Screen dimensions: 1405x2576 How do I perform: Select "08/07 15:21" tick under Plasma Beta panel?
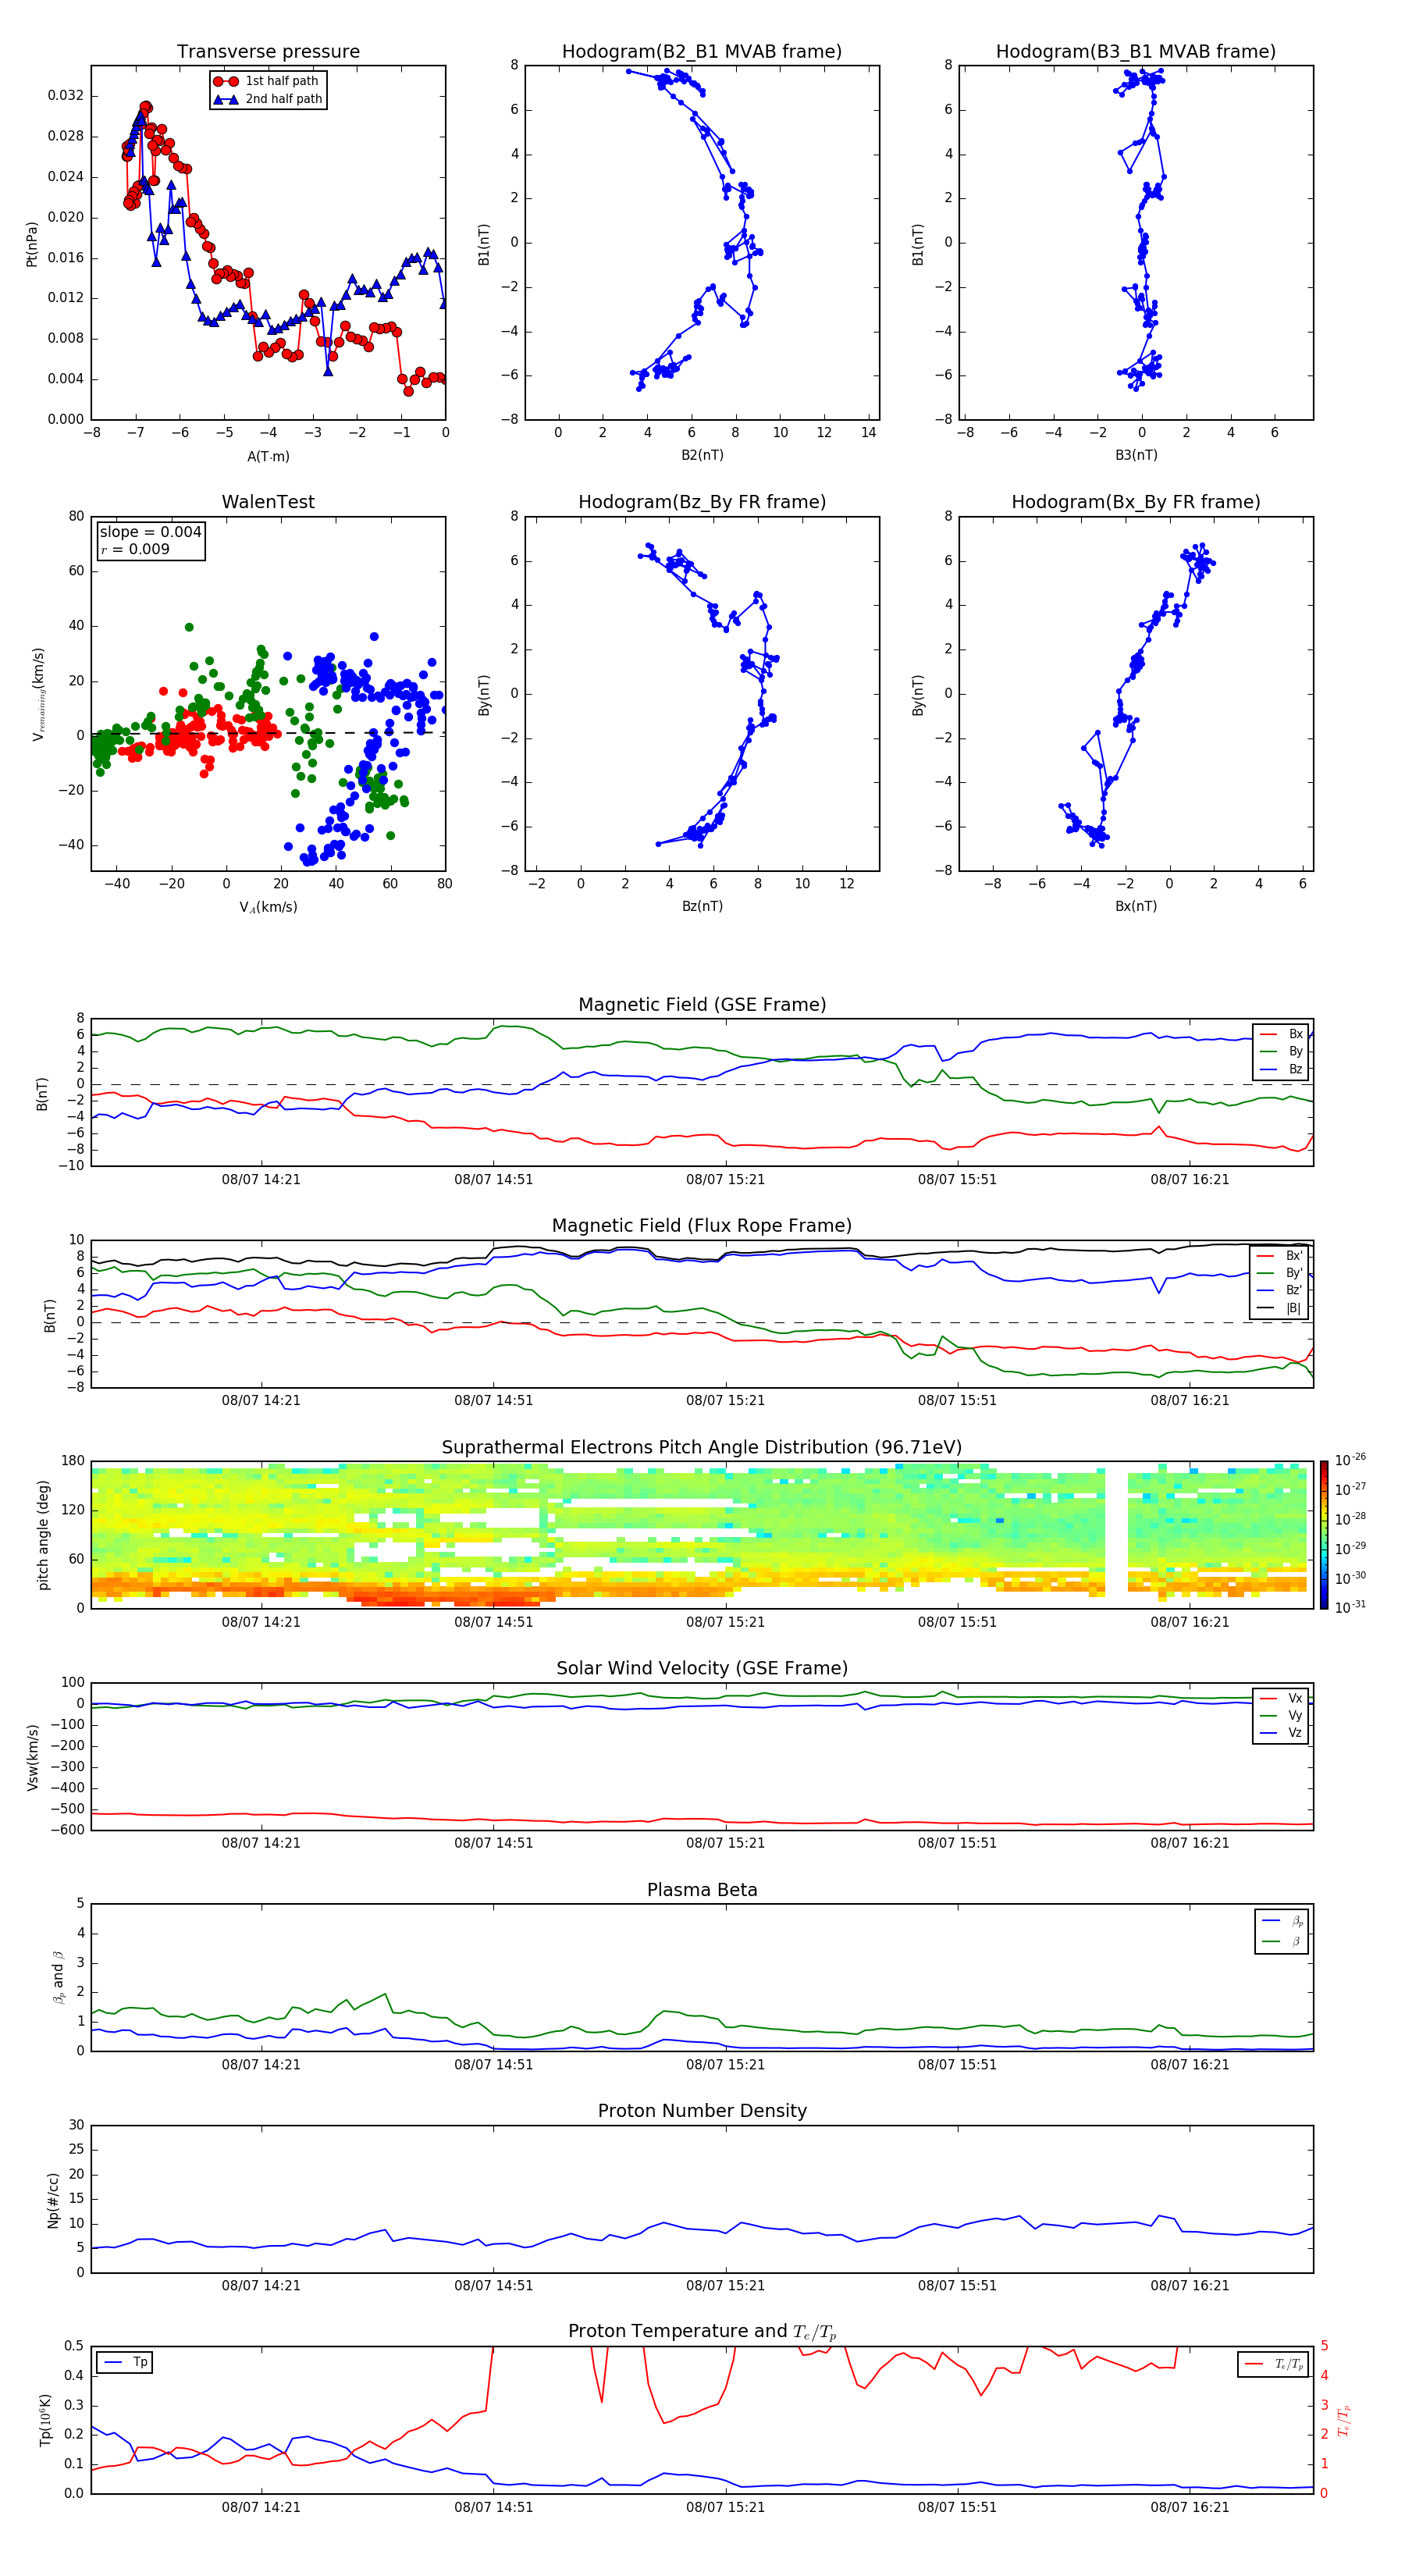(725, 2065)
